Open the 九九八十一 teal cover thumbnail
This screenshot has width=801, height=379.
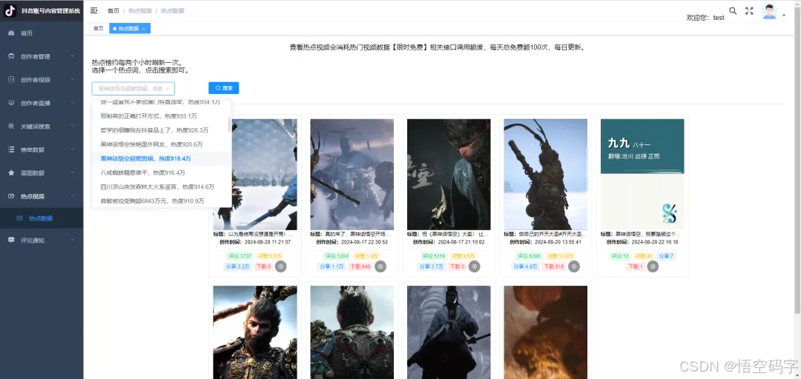642,175
